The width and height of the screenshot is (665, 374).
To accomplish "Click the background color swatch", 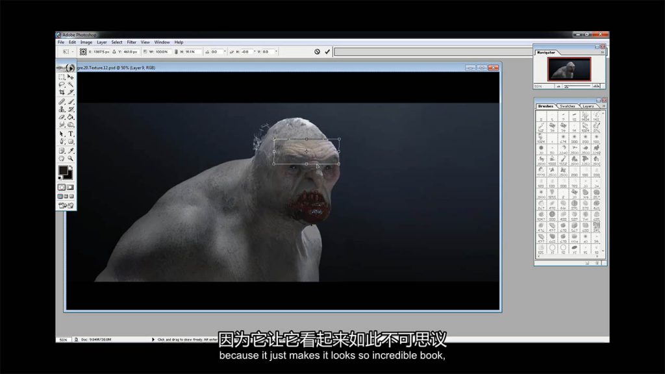I will [69, 175].
